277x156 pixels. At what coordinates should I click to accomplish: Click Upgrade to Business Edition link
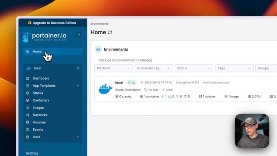(x=54, y=23)
